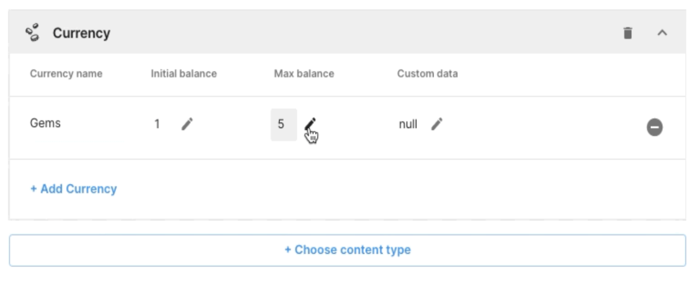Image resolution: width=693 pixels, height=281 pixels.
Task: Click the null custom data value
Action: pos(408,124)
